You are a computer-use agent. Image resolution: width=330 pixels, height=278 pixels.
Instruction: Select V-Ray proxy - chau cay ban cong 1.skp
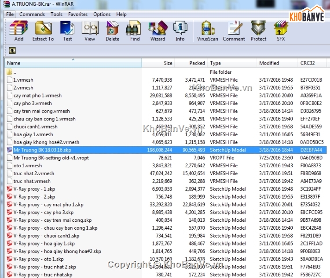(x=55, y=228)
